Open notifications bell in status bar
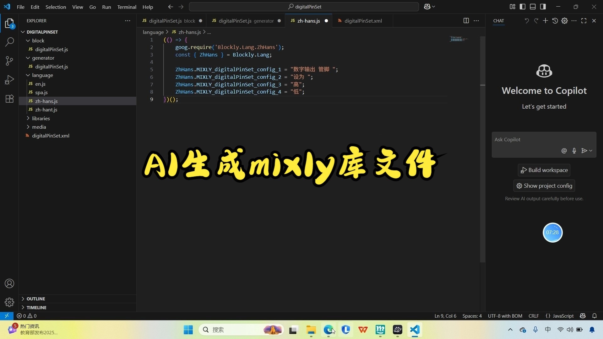The height and width of the screenshot is (339, 603). (595, 316)
